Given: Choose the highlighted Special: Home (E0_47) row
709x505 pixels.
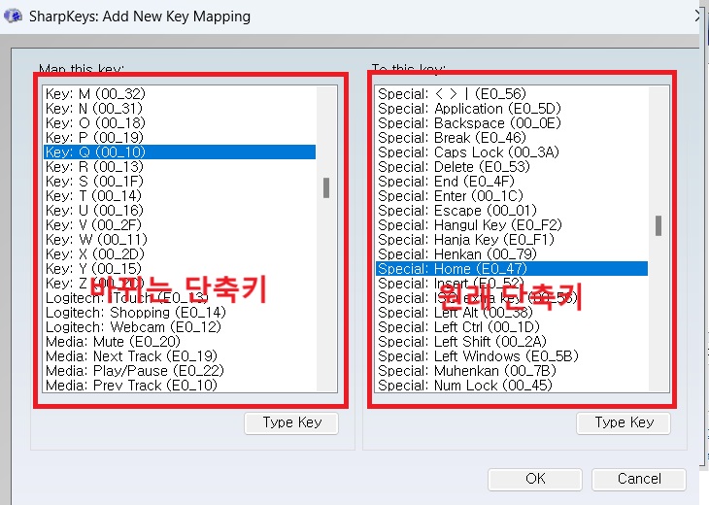Looking at the screenshot, I should point(512,269).
